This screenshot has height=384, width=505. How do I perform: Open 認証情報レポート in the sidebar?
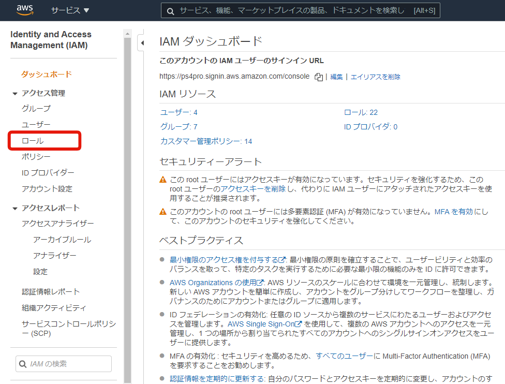pyautogui.click(x=51, y=292)
